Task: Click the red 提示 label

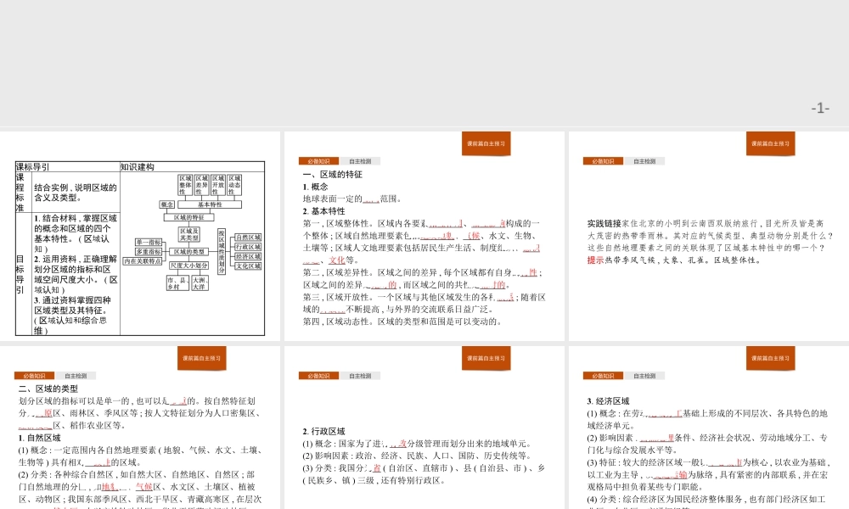Action: [595, 260]
